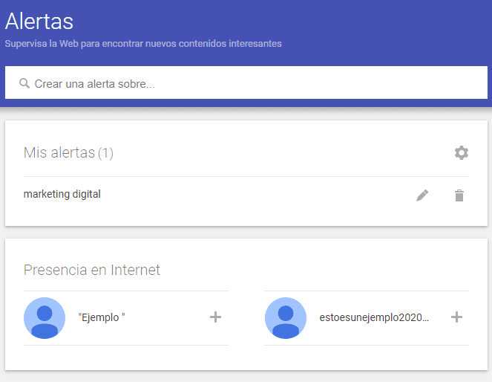The image size is (492, 382).
Task: Click the Presencia en Internet heading
Action: pos(91,270)
